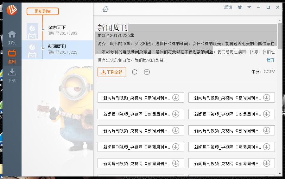Click the download arrow on the first left episode
The height and width of the screenshot is (179, 285).
176,98
